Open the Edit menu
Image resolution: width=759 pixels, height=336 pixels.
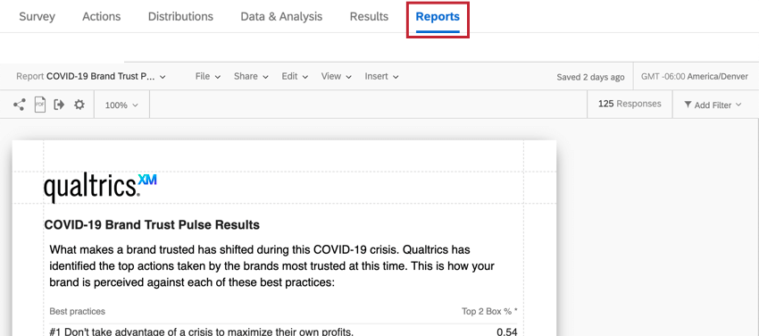[295, 77]
